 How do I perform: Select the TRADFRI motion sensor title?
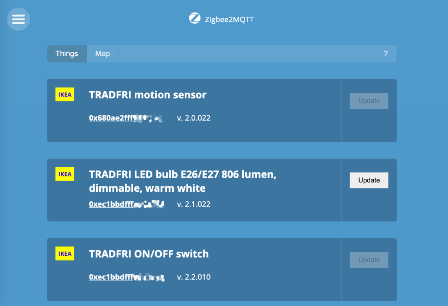point(147,95)
